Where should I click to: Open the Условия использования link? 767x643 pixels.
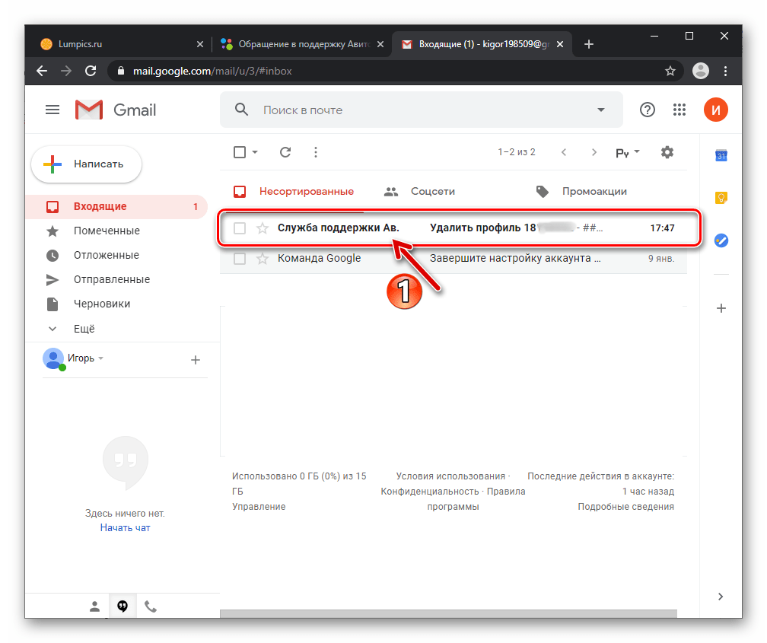(450, 476)
